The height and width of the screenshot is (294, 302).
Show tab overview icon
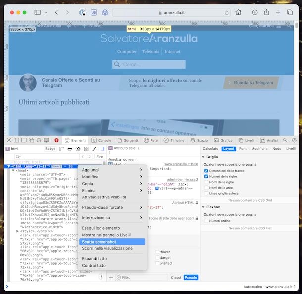point(290,12)
